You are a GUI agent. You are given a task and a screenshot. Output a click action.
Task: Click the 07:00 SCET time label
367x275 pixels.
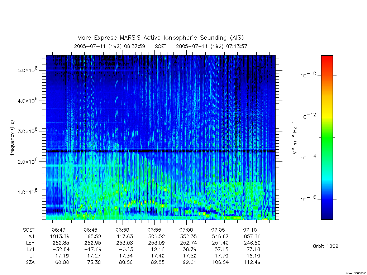tap(186, 230)
